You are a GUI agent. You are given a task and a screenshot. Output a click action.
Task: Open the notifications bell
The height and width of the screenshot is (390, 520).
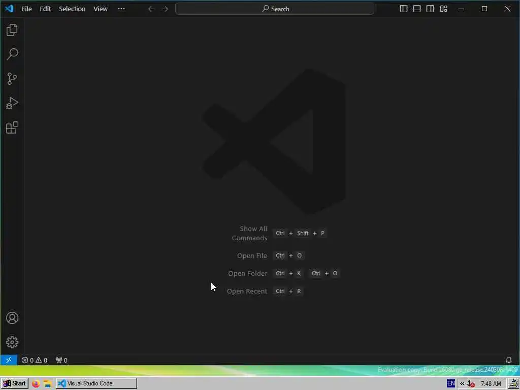[509, 360]
